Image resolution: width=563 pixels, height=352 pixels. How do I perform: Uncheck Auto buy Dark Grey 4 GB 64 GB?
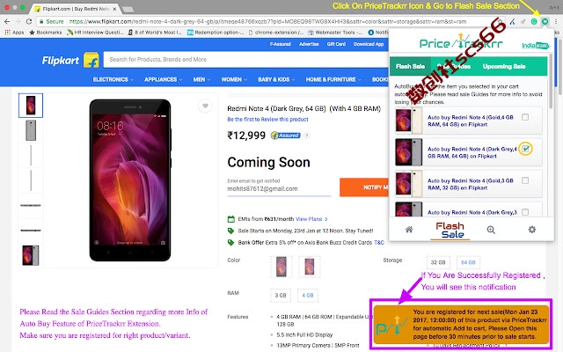(525, 149)
